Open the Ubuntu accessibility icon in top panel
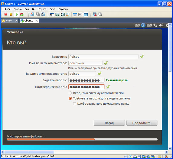The height and width of the screenshot is (159, 173). click(x=143, y=25)
